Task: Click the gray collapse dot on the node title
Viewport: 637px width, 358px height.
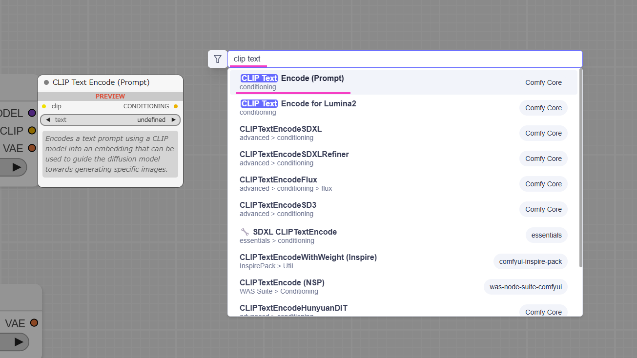Action: click(x=46, y=82)
